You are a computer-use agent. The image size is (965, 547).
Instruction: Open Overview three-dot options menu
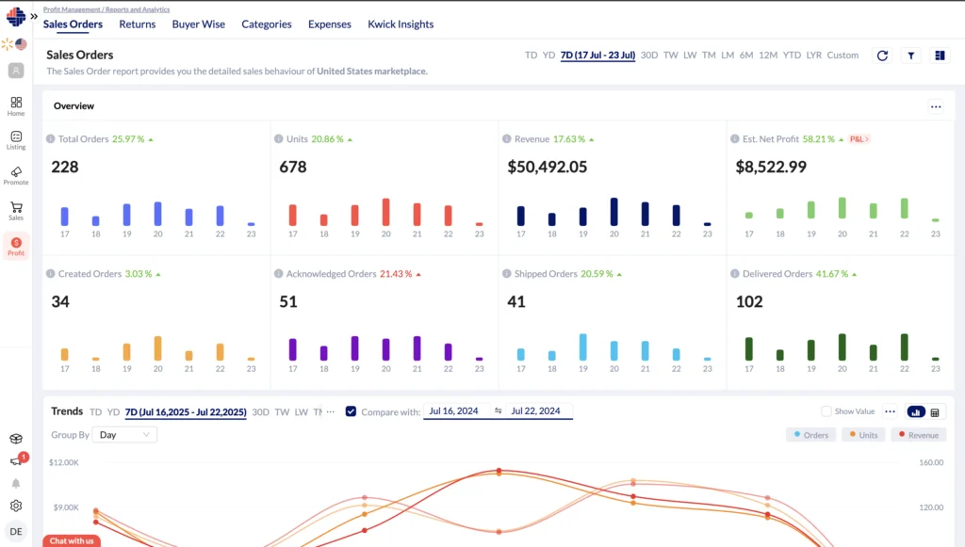(x=936, y=106)
